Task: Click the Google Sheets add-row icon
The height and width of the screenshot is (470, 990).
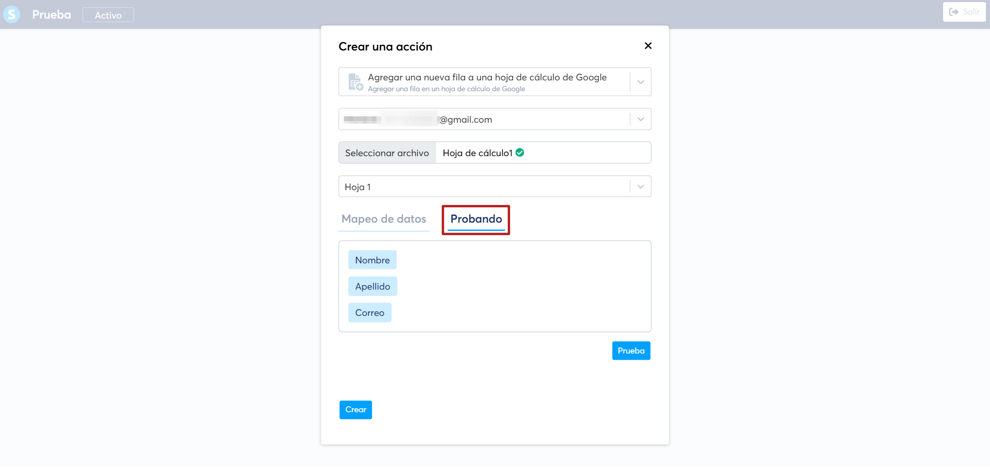Action: (x=356, y=82)
